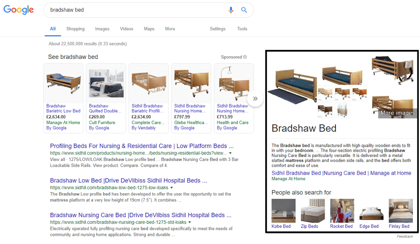Viewport: 420px width, 244px height.
Task: Click the microphone voice search icon
Action: 231,10
